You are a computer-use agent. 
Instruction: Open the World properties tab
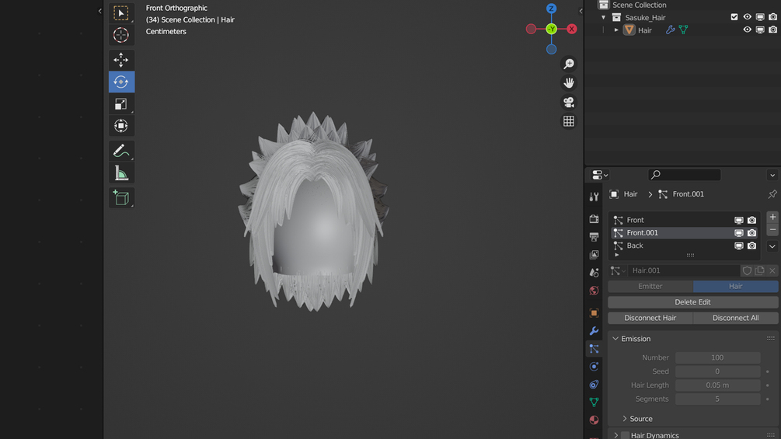point(594,291)
